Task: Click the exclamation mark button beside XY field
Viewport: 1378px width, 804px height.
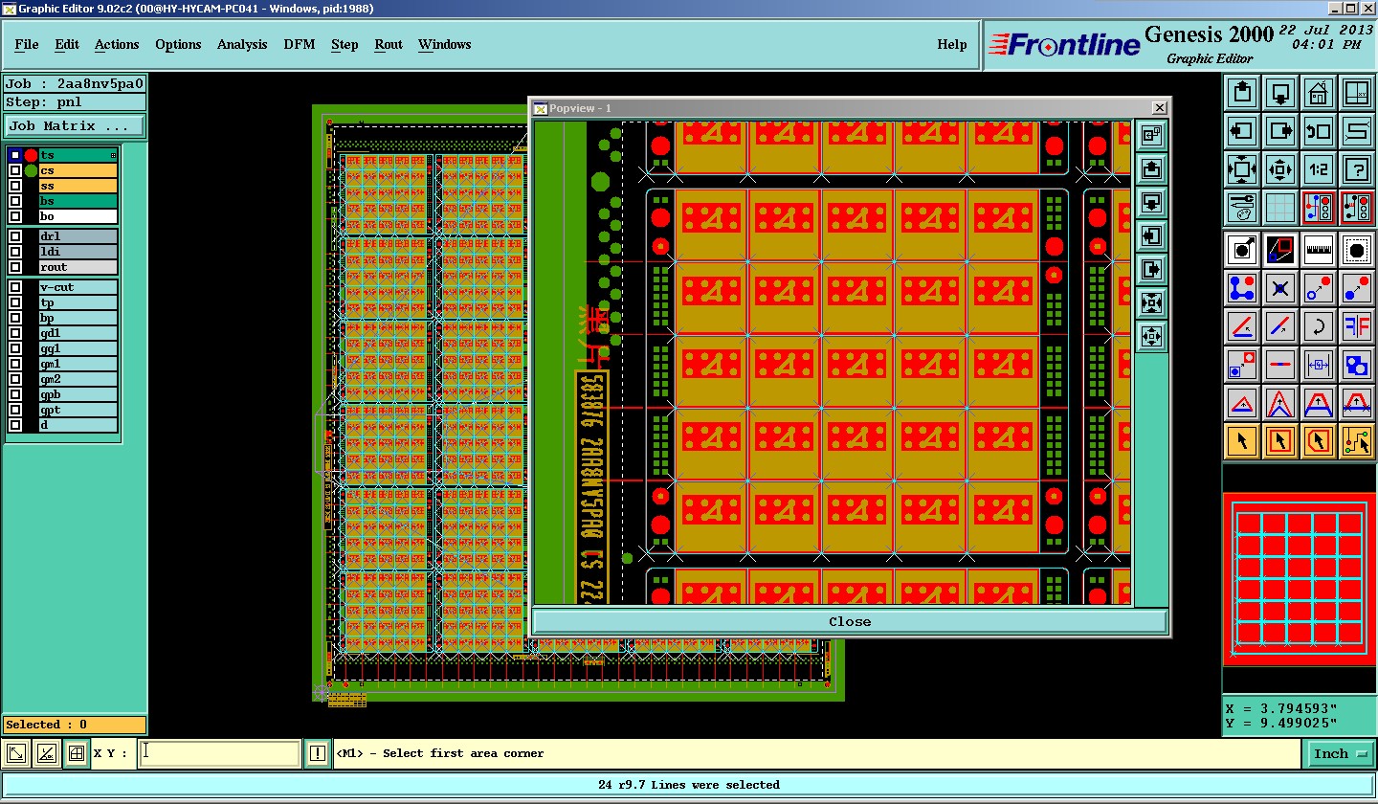Action: tap(317, 753)
